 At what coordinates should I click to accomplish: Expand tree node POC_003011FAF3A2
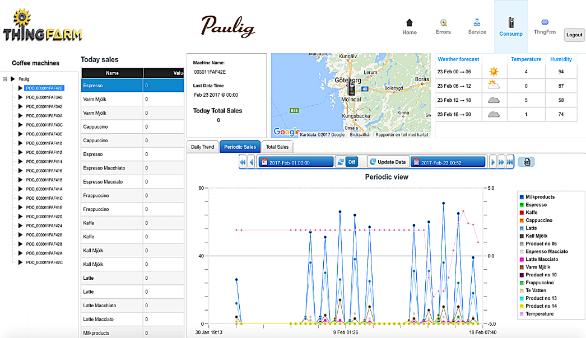pyautogui.click(x=21, y=106)
